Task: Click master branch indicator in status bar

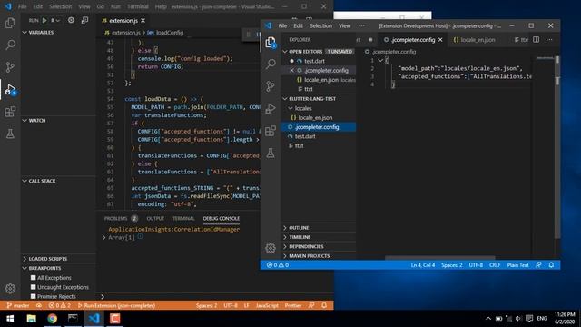Action: point(18,305)
